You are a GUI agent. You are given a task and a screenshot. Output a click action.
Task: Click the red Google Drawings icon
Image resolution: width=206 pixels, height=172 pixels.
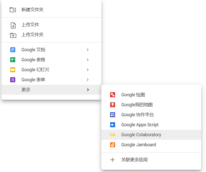coord(113,95)
